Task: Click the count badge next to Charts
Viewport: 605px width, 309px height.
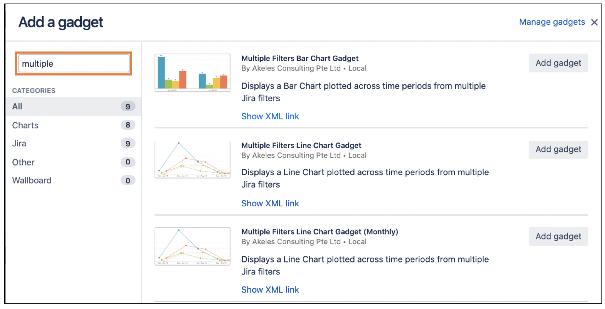Action: (128, 125)
